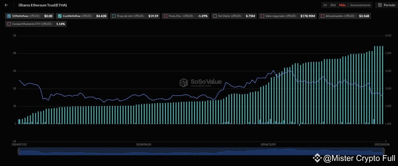Click the 2024/12/03 axis date label
The height and width of the screenshot is (166, 398).
click(x=268, y=145)
